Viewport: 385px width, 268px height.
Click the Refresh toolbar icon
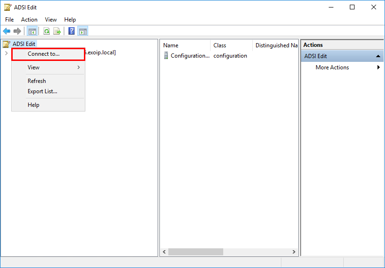(x=46, y=31)
